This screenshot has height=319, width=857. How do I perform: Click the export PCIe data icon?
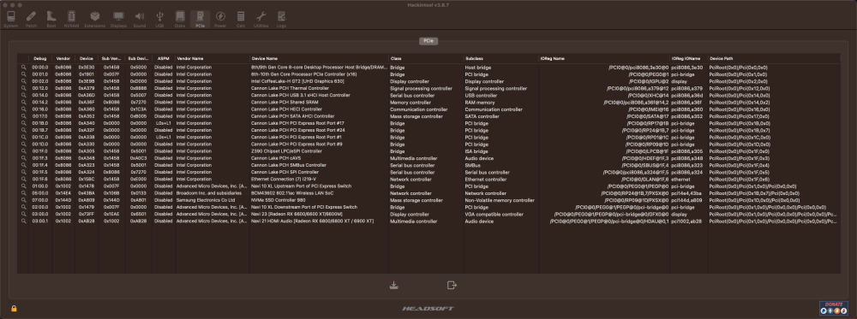[x=452, y=285]
